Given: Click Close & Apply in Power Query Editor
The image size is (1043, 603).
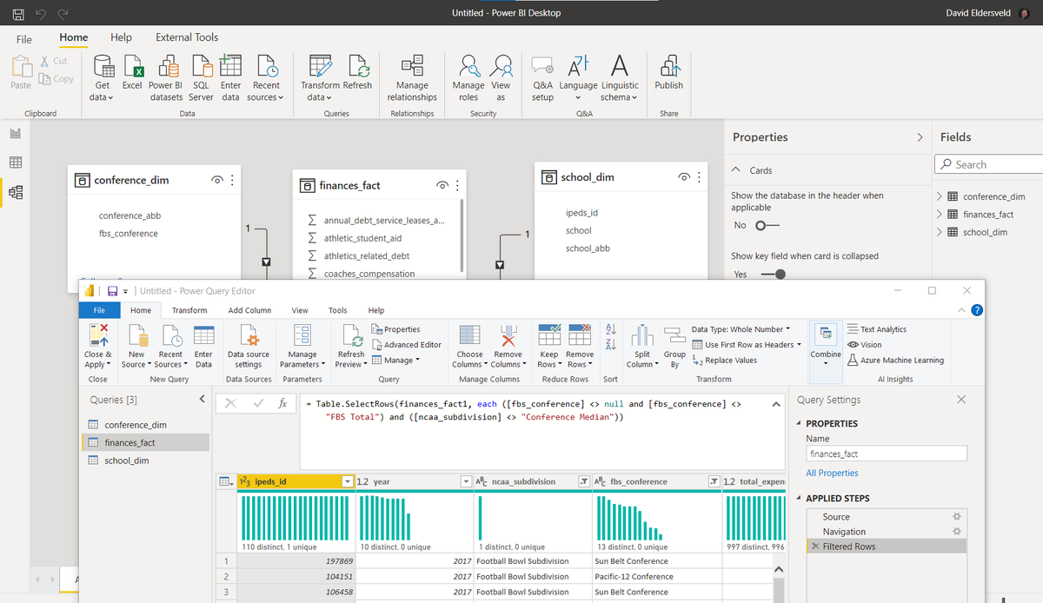Looking at the screenshot, I should 98,346.
